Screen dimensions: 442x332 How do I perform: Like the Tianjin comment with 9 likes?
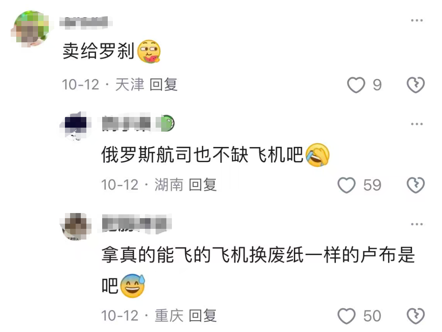356,85
